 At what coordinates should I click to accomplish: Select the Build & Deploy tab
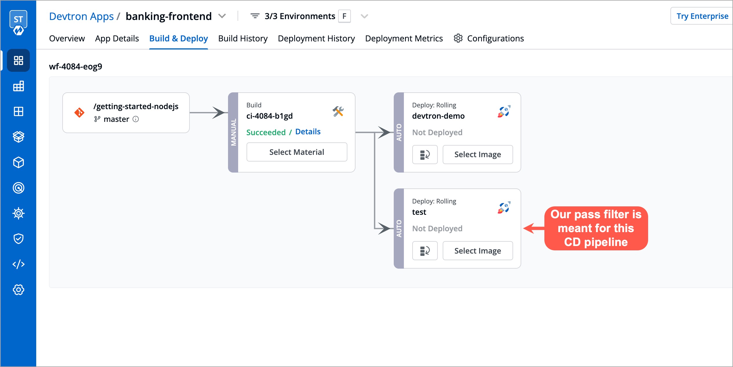tap(178, 38)
